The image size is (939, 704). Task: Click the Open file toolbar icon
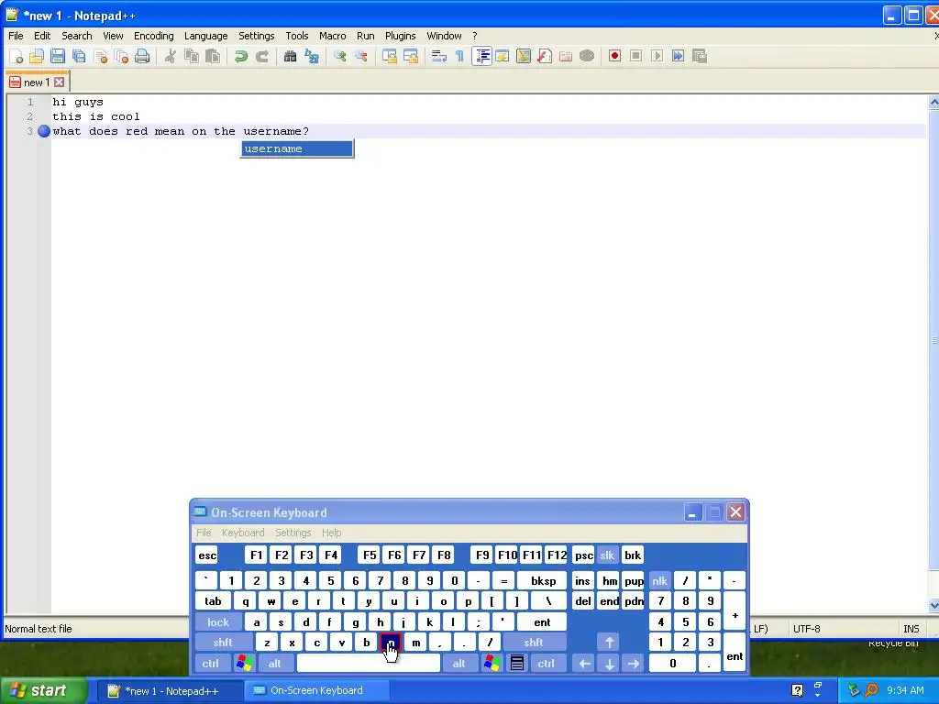37,56
